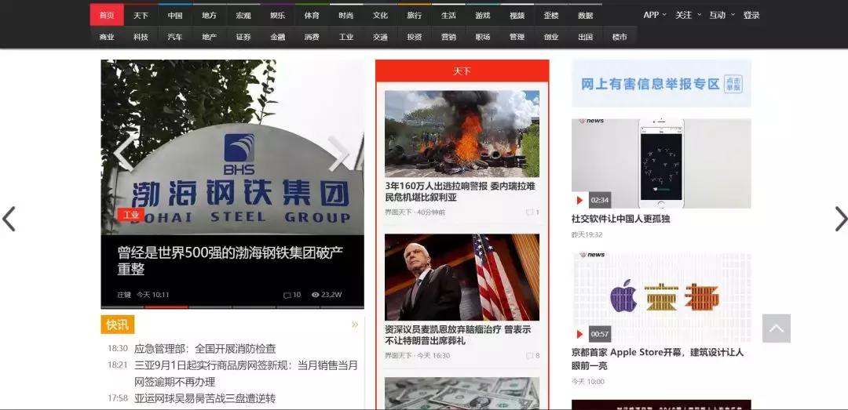The width and height of the screenshot is (848, 410).
Task: Select 交通 in the second nav row
Action: coord(380,37)
